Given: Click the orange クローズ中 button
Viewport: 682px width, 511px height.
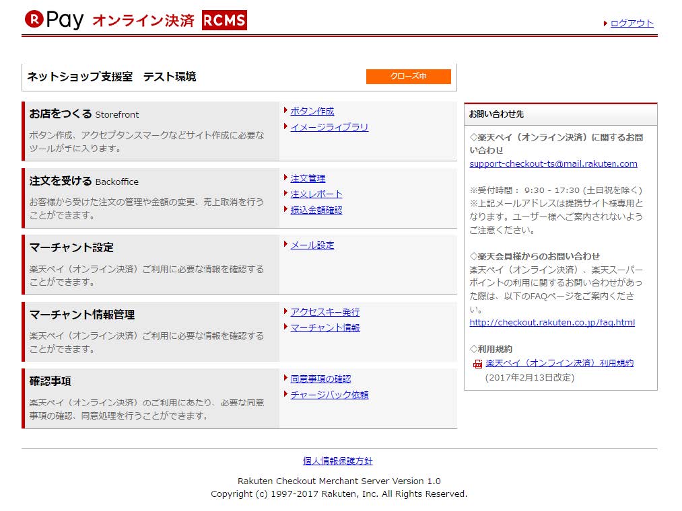Looking at the screenshot, I should pyautogui.click(x=409, y=76).
